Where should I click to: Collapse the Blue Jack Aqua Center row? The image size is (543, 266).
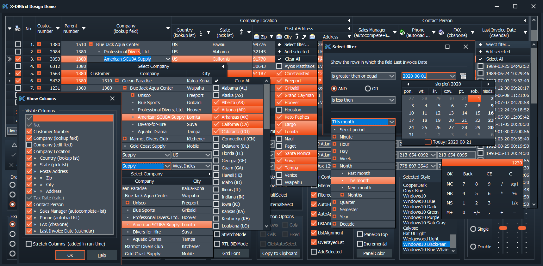(91, 44)
